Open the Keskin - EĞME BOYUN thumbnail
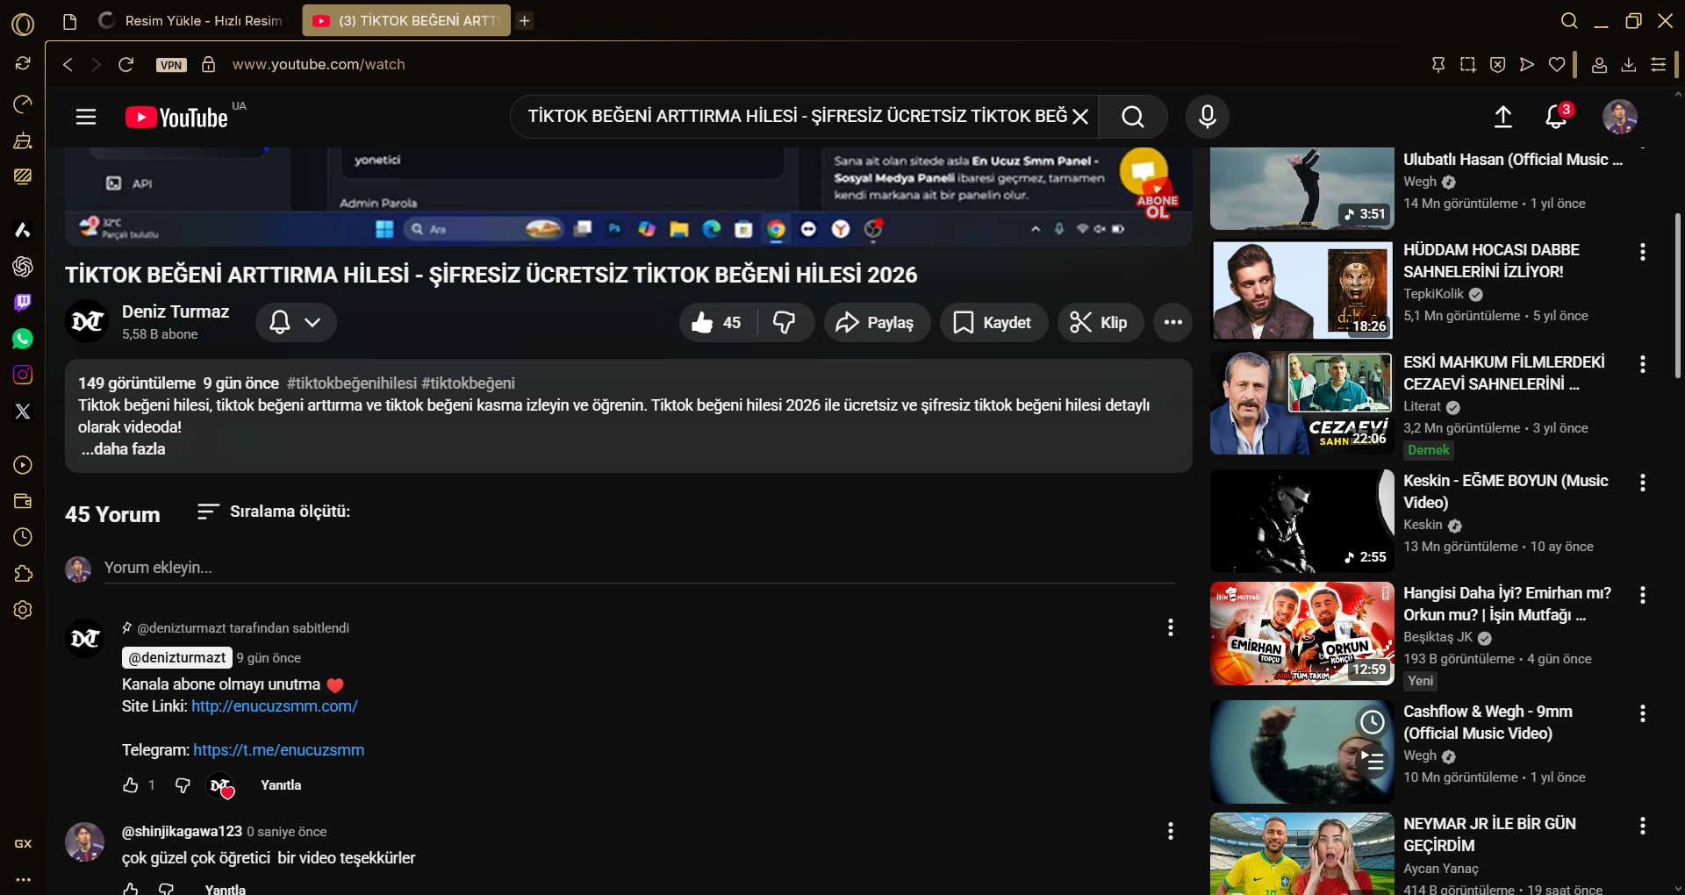The image size is (1685, 895). coord(1302,521)
